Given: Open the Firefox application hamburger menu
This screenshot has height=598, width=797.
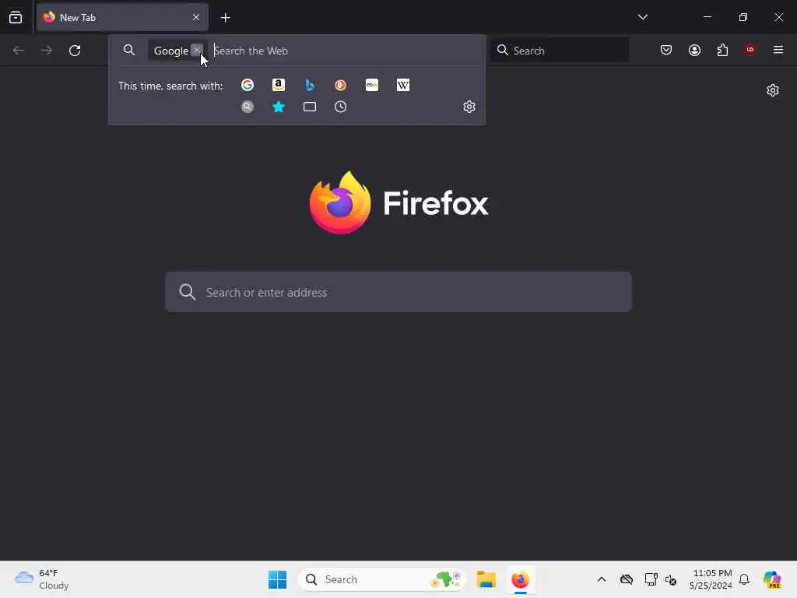Looking at the screenshot, I should tap(778, 50).
